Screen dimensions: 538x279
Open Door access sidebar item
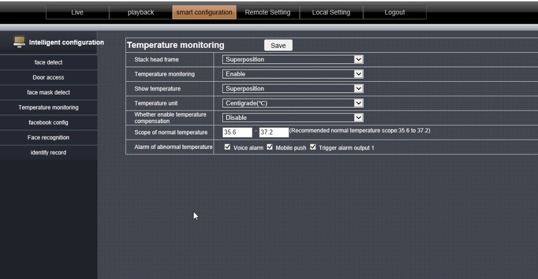tap(48, 77)
